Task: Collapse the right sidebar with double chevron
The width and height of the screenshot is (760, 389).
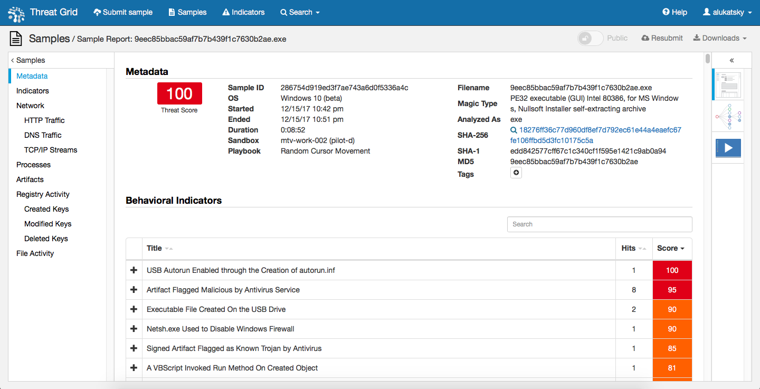Action: click(x=731, y=60)
